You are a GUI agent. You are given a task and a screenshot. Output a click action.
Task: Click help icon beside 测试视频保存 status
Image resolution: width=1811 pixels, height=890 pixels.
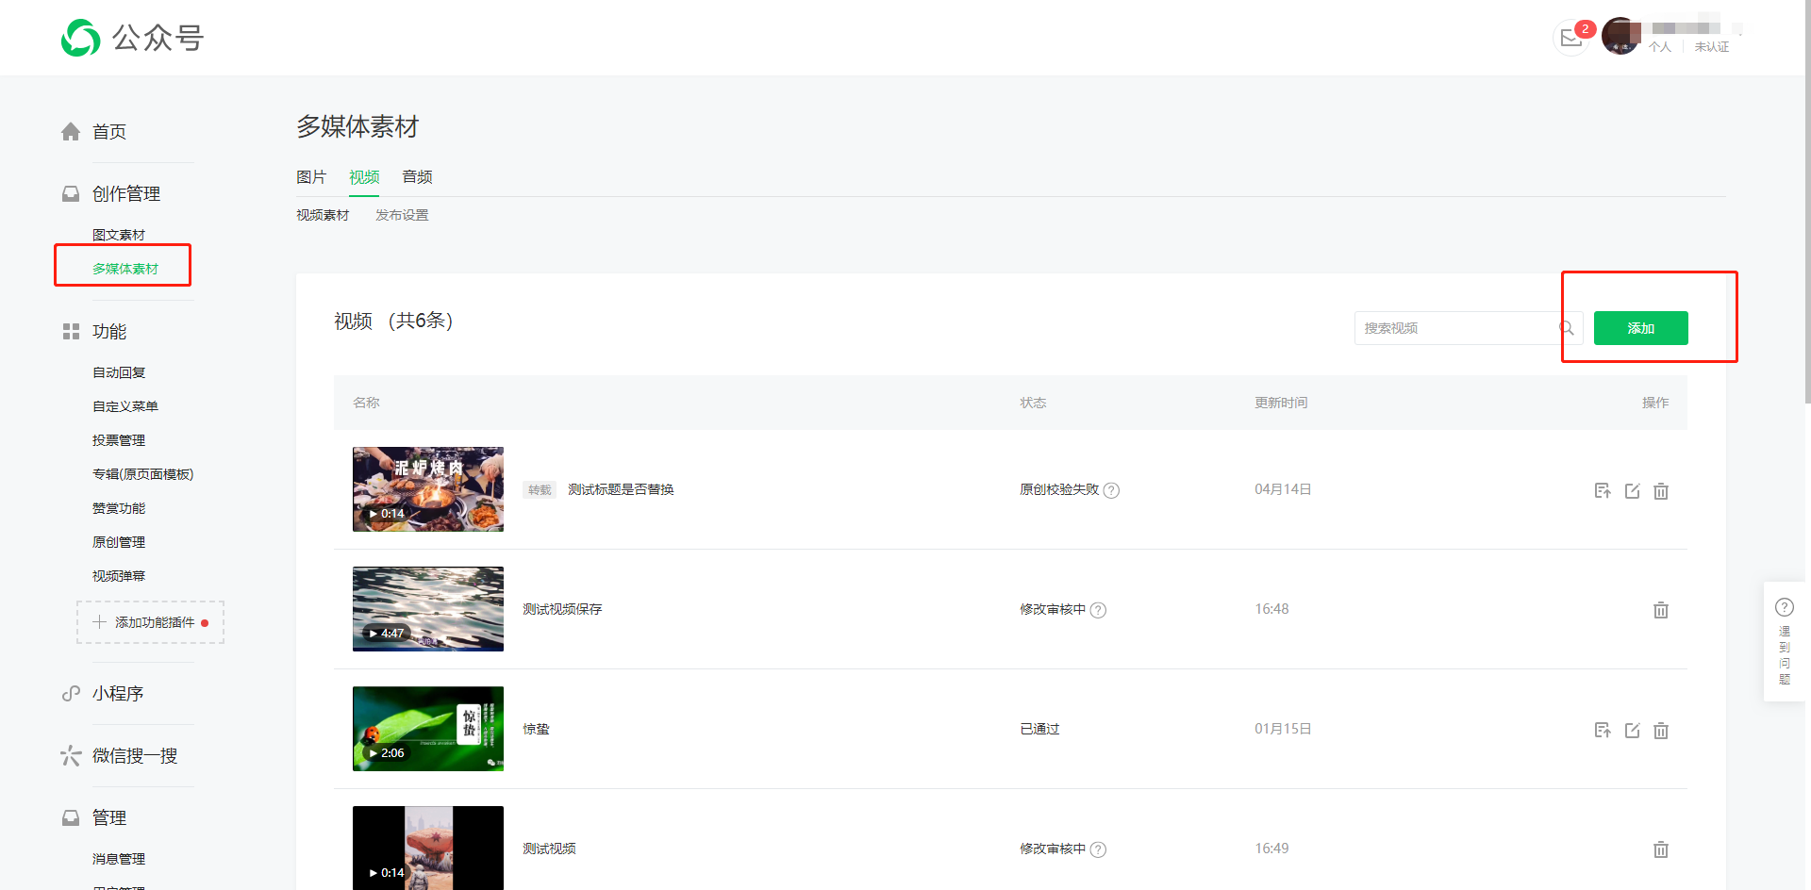click(1098, 610)
